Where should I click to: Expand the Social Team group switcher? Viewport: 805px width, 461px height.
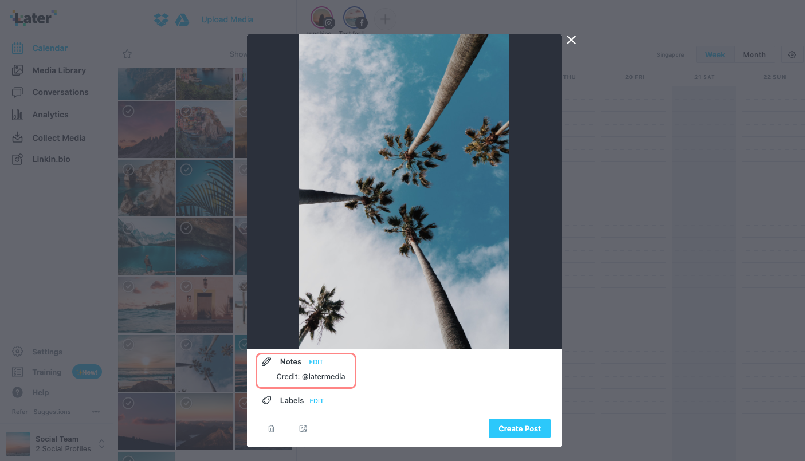click(x=101, y=444)
